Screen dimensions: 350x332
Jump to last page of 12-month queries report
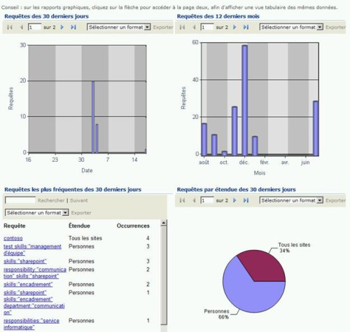pos(246,27)
